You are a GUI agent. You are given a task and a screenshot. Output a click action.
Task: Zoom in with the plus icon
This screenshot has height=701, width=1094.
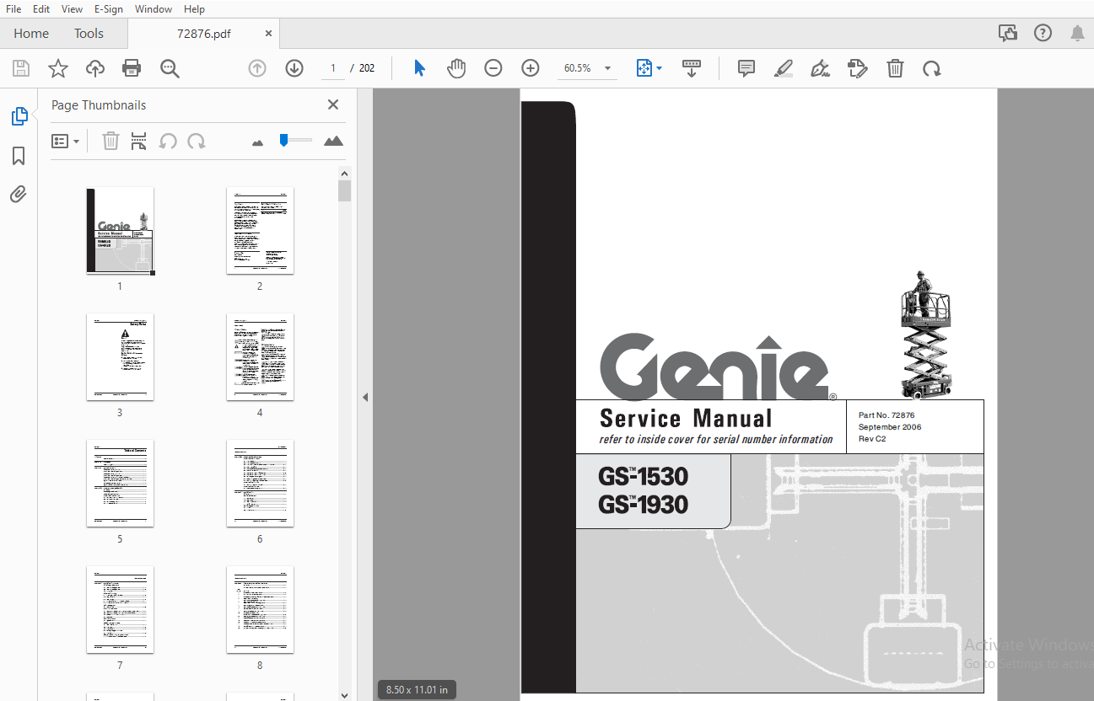(530, 68)
